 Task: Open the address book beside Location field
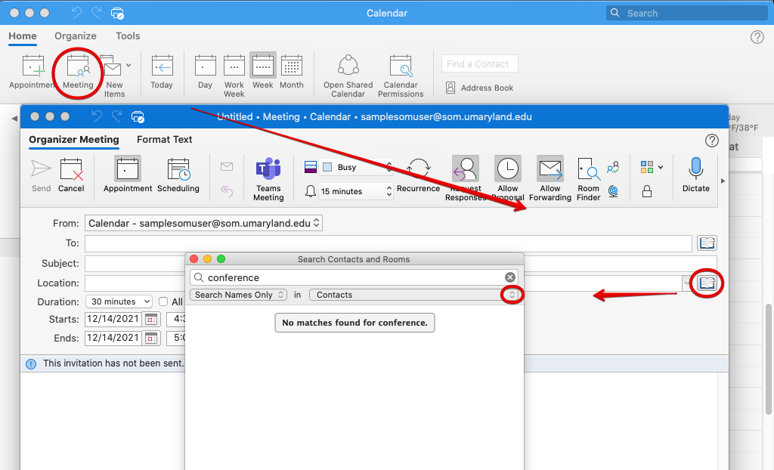pyautogui.click(x=707, y=283)
